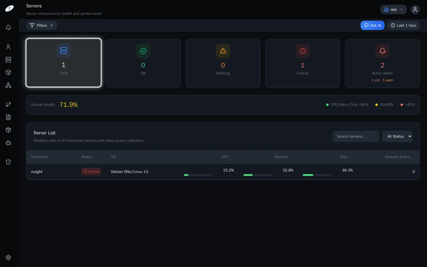The width and height of the screenshot is (427, 267).
Task: Click the triangle icon on the Warning card
Action: (223, 51)
